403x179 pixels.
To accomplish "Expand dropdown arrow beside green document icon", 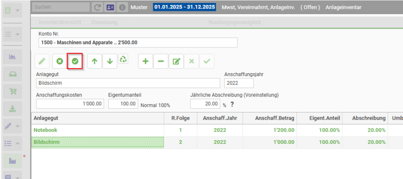I will pos(18,10).
